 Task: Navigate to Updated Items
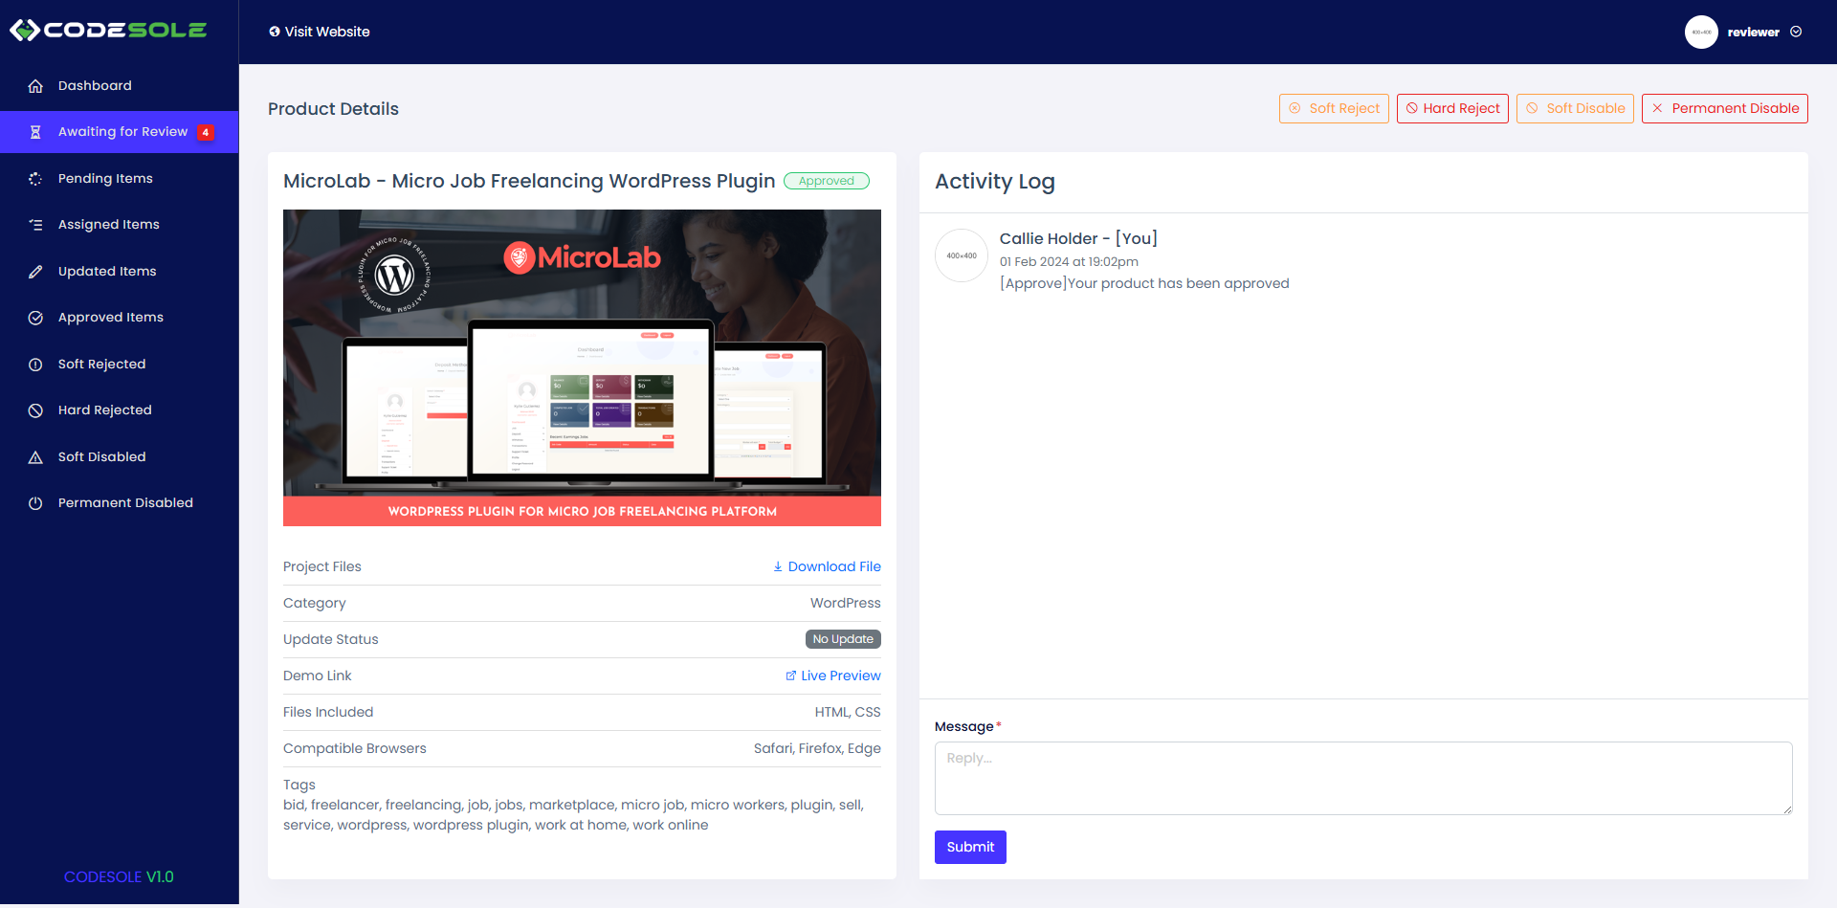click(120, 272)
